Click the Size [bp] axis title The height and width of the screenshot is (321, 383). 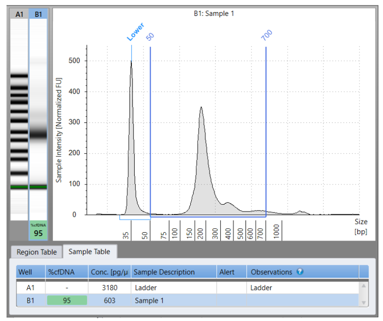[361, 226]
